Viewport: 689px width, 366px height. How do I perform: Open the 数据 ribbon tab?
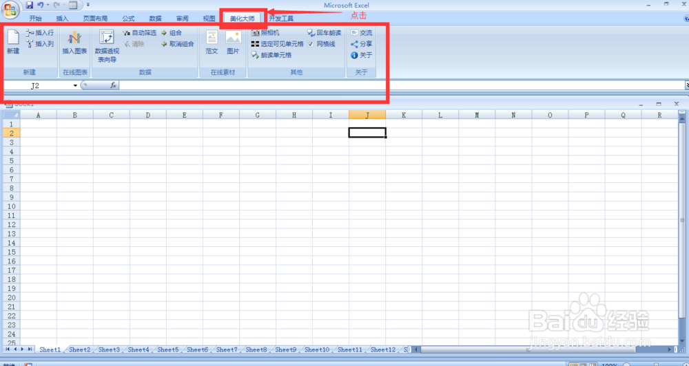(155, 19)
